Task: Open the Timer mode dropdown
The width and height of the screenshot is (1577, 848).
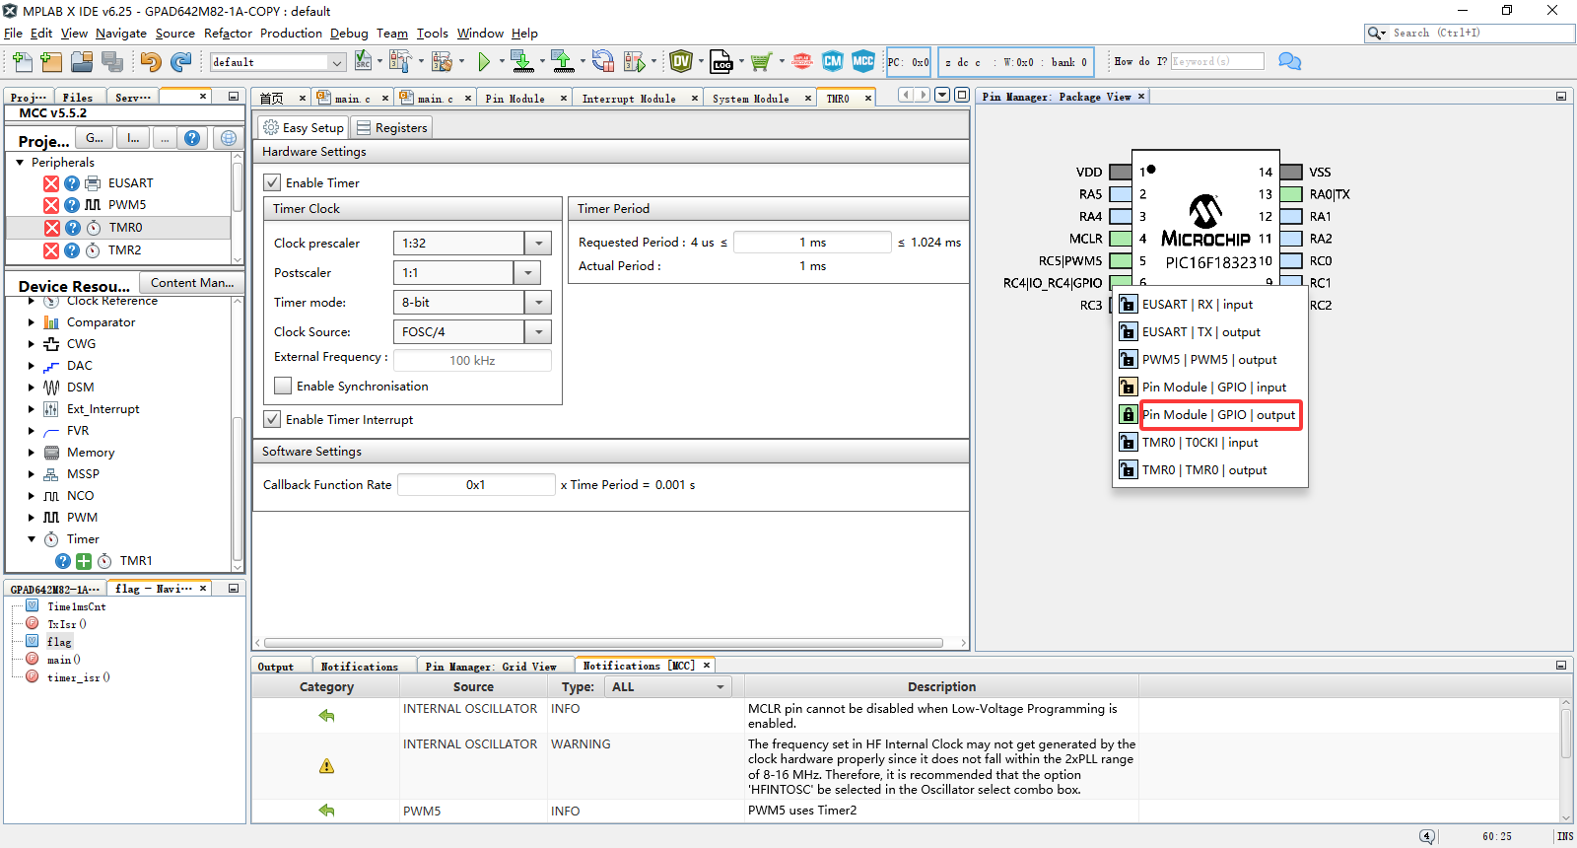Action: (538, 302)
